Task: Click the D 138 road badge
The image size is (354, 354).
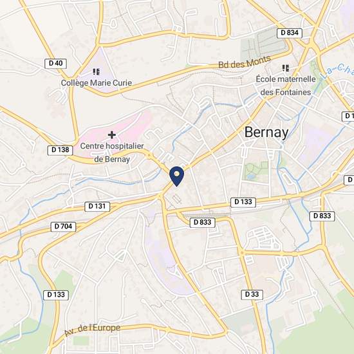Action: (61, 150)
